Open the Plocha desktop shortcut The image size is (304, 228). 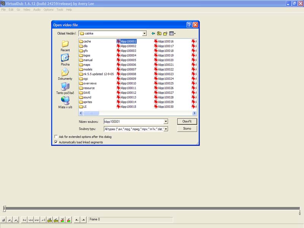tap(65, 60)
